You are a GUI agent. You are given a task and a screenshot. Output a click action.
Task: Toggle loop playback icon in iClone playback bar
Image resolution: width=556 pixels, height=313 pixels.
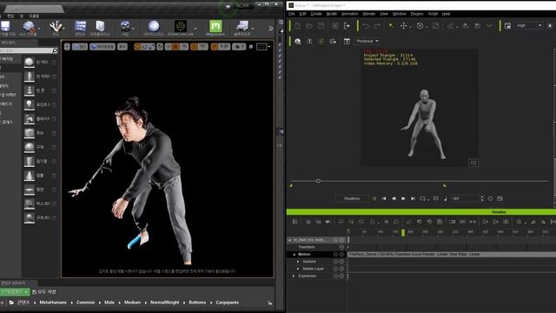423,199
